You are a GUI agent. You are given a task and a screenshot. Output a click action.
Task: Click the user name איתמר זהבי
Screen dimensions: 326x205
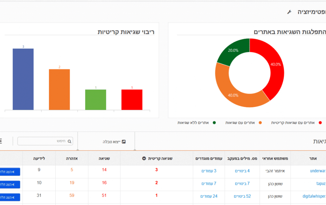[275, 171]
